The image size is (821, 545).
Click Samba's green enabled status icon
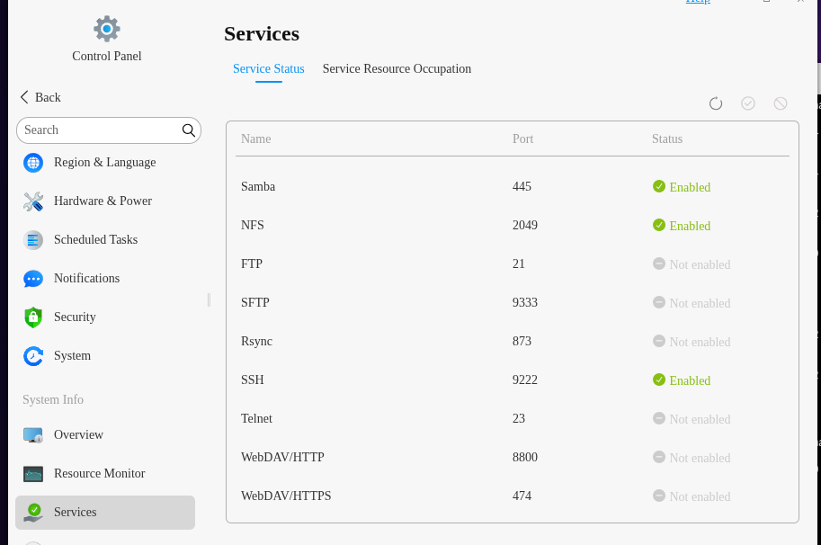(x=659, y=186)
